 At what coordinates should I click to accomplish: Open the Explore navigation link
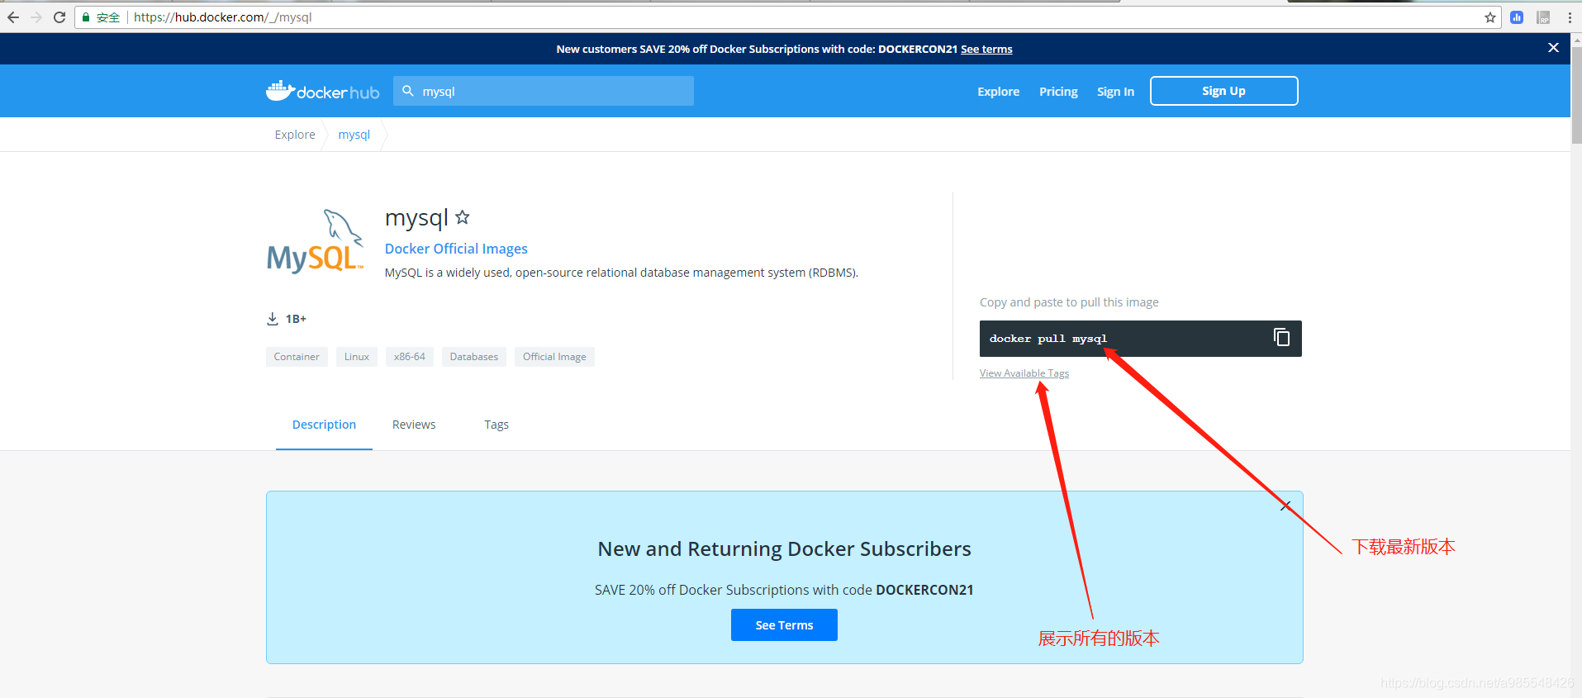[x=998, y=92]
